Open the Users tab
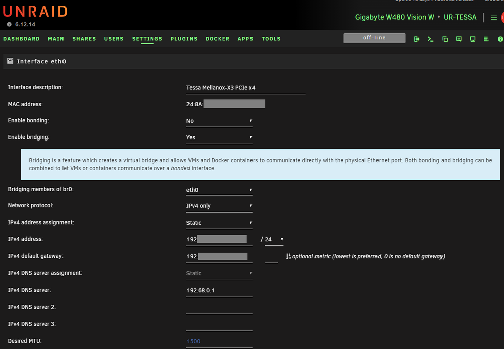This screenshot has width=504, height=349. 114,39
